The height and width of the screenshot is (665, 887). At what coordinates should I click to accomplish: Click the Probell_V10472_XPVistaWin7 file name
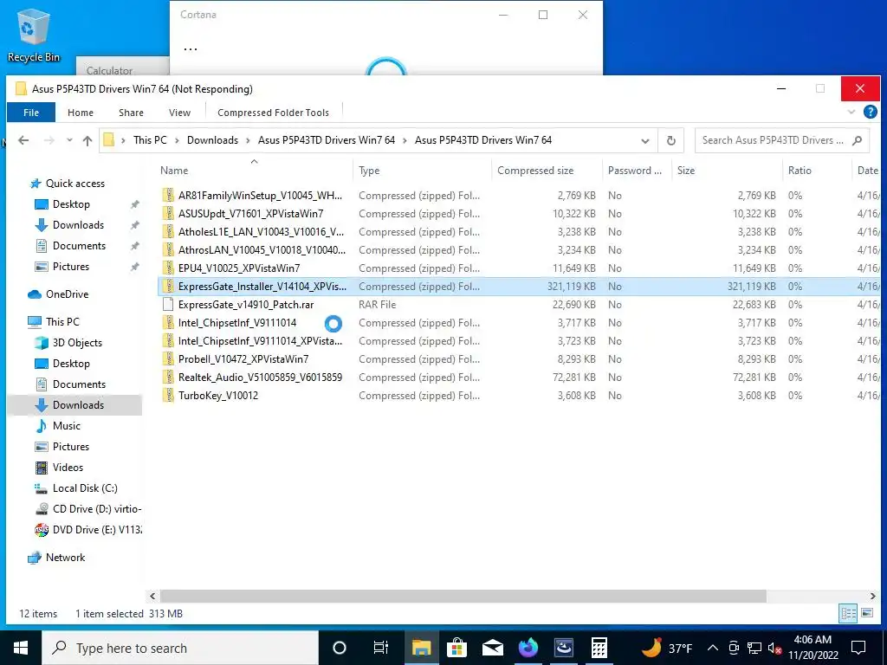coord(243,359)
